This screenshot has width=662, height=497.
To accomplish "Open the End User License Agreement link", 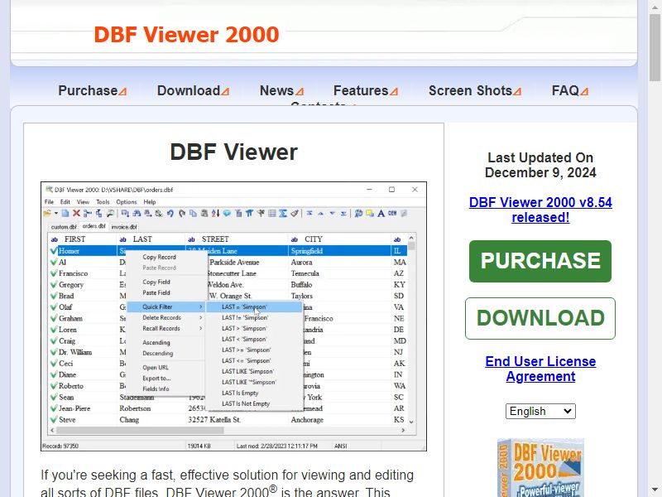I will [x=540, y=369].
